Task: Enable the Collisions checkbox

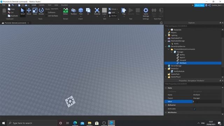Action: pyautogui.click(x=46, y=13)
